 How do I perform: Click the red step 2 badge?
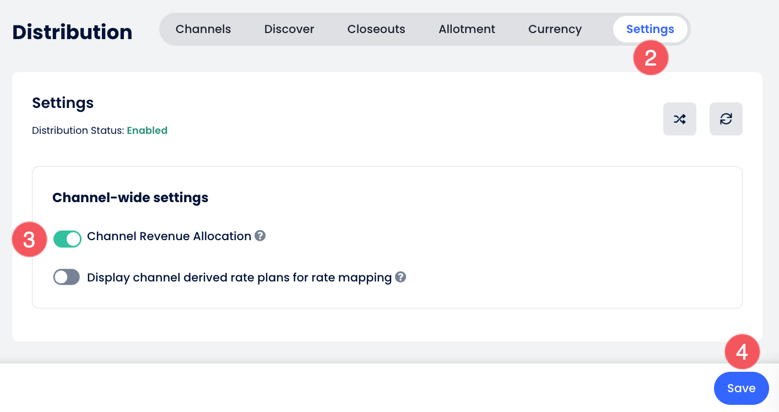(x=651, y=58)
